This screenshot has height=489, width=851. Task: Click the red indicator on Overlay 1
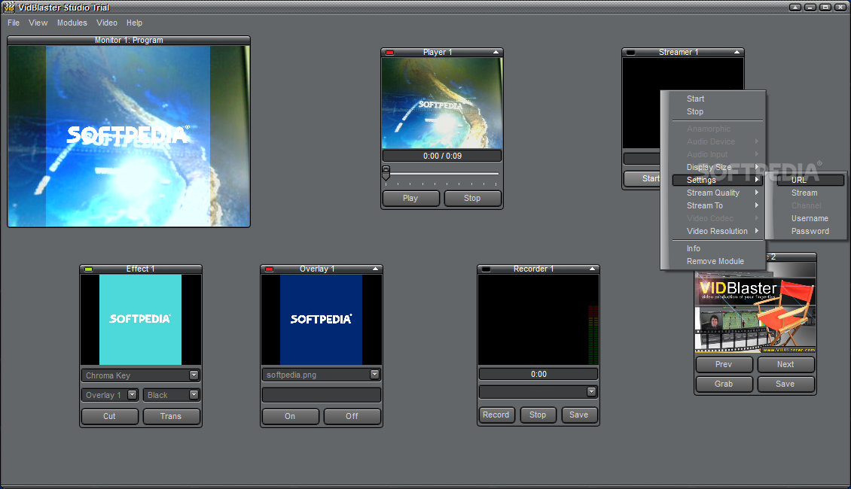coord(269,269)
